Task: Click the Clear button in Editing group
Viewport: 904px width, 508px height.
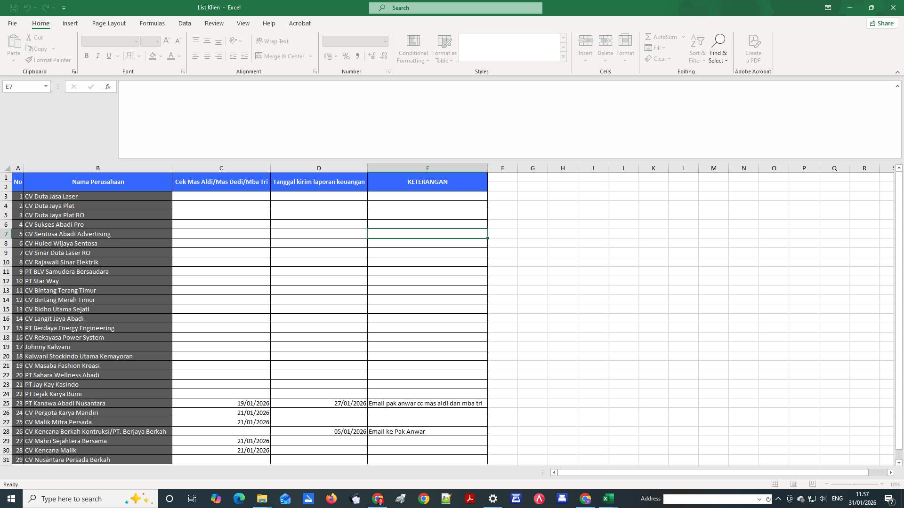Action: coord(658,58)
